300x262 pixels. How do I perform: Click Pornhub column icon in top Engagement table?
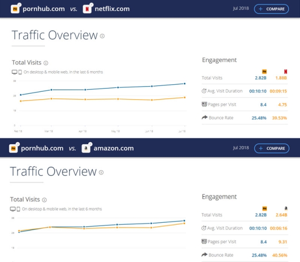pyautogui.click(x=264, y=72)
